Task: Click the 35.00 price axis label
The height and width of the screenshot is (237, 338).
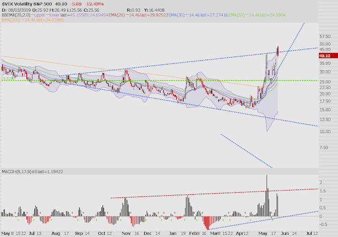Action: [x=325, y=63]
